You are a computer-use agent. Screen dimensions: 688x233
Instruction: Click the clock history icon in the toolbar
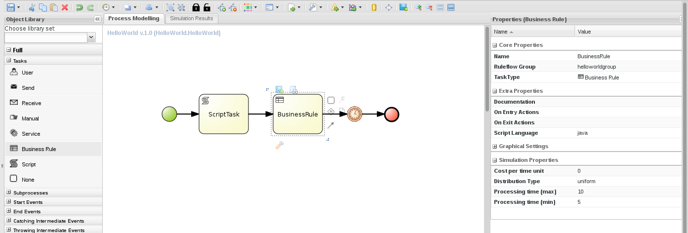click(x=106, y=7)
